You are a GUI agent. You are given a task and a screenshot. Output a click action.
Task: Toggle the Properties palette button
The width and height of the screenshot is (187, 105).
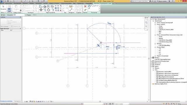(x=9, y=10)
